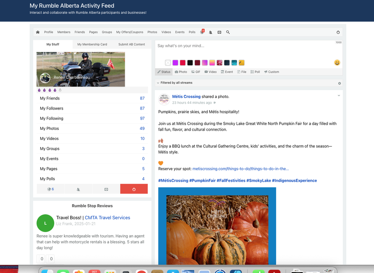
Task: Go to the Home icon in navbar
Action: click(38, 32)
